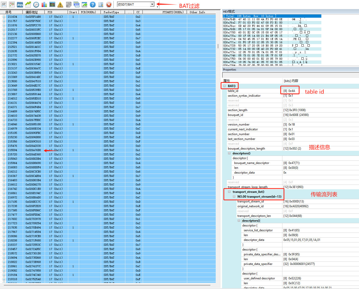Click the info icon of packet 211634
Image resolution: width=359 pixels, height=289 pixels.
(x=4, y=17)
